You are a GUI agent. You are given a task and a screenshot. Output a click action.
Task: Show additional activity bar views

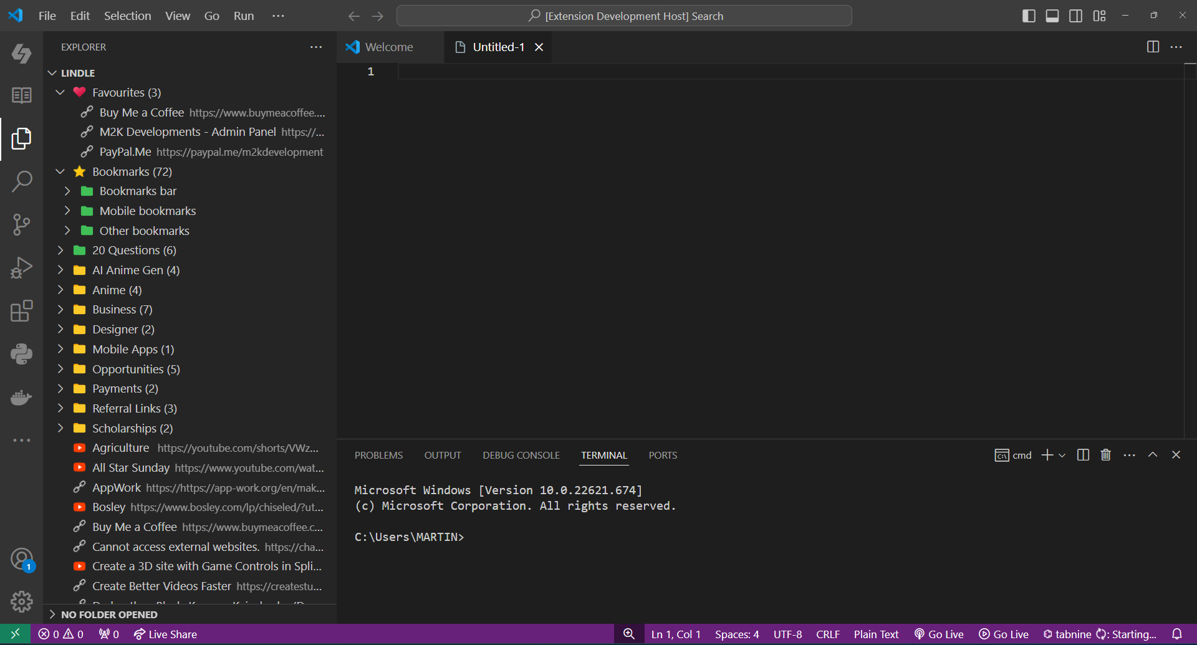(x=21, y=440)
